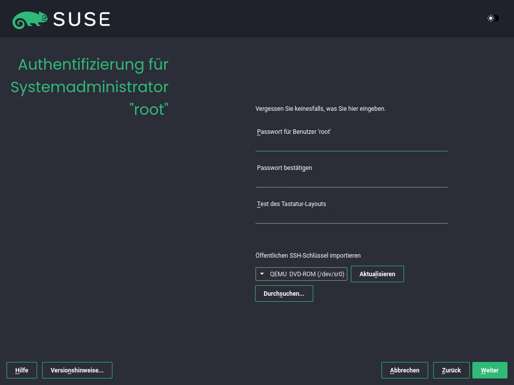
Task: Focus the Passwort bestätigen field
Action: [x=351, y=180]
